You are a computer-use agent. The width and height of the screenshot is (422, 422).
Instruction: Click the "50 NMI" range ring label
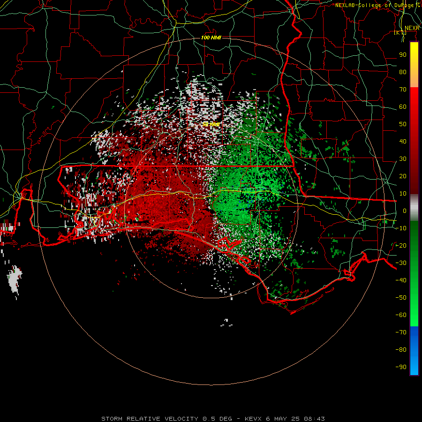pos(211,124)
